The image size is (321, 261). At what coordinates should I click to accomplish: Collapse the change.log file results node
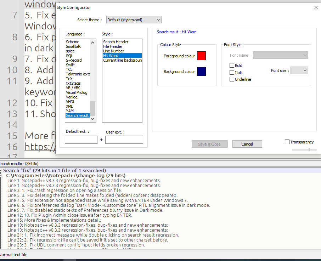(1, 176)
